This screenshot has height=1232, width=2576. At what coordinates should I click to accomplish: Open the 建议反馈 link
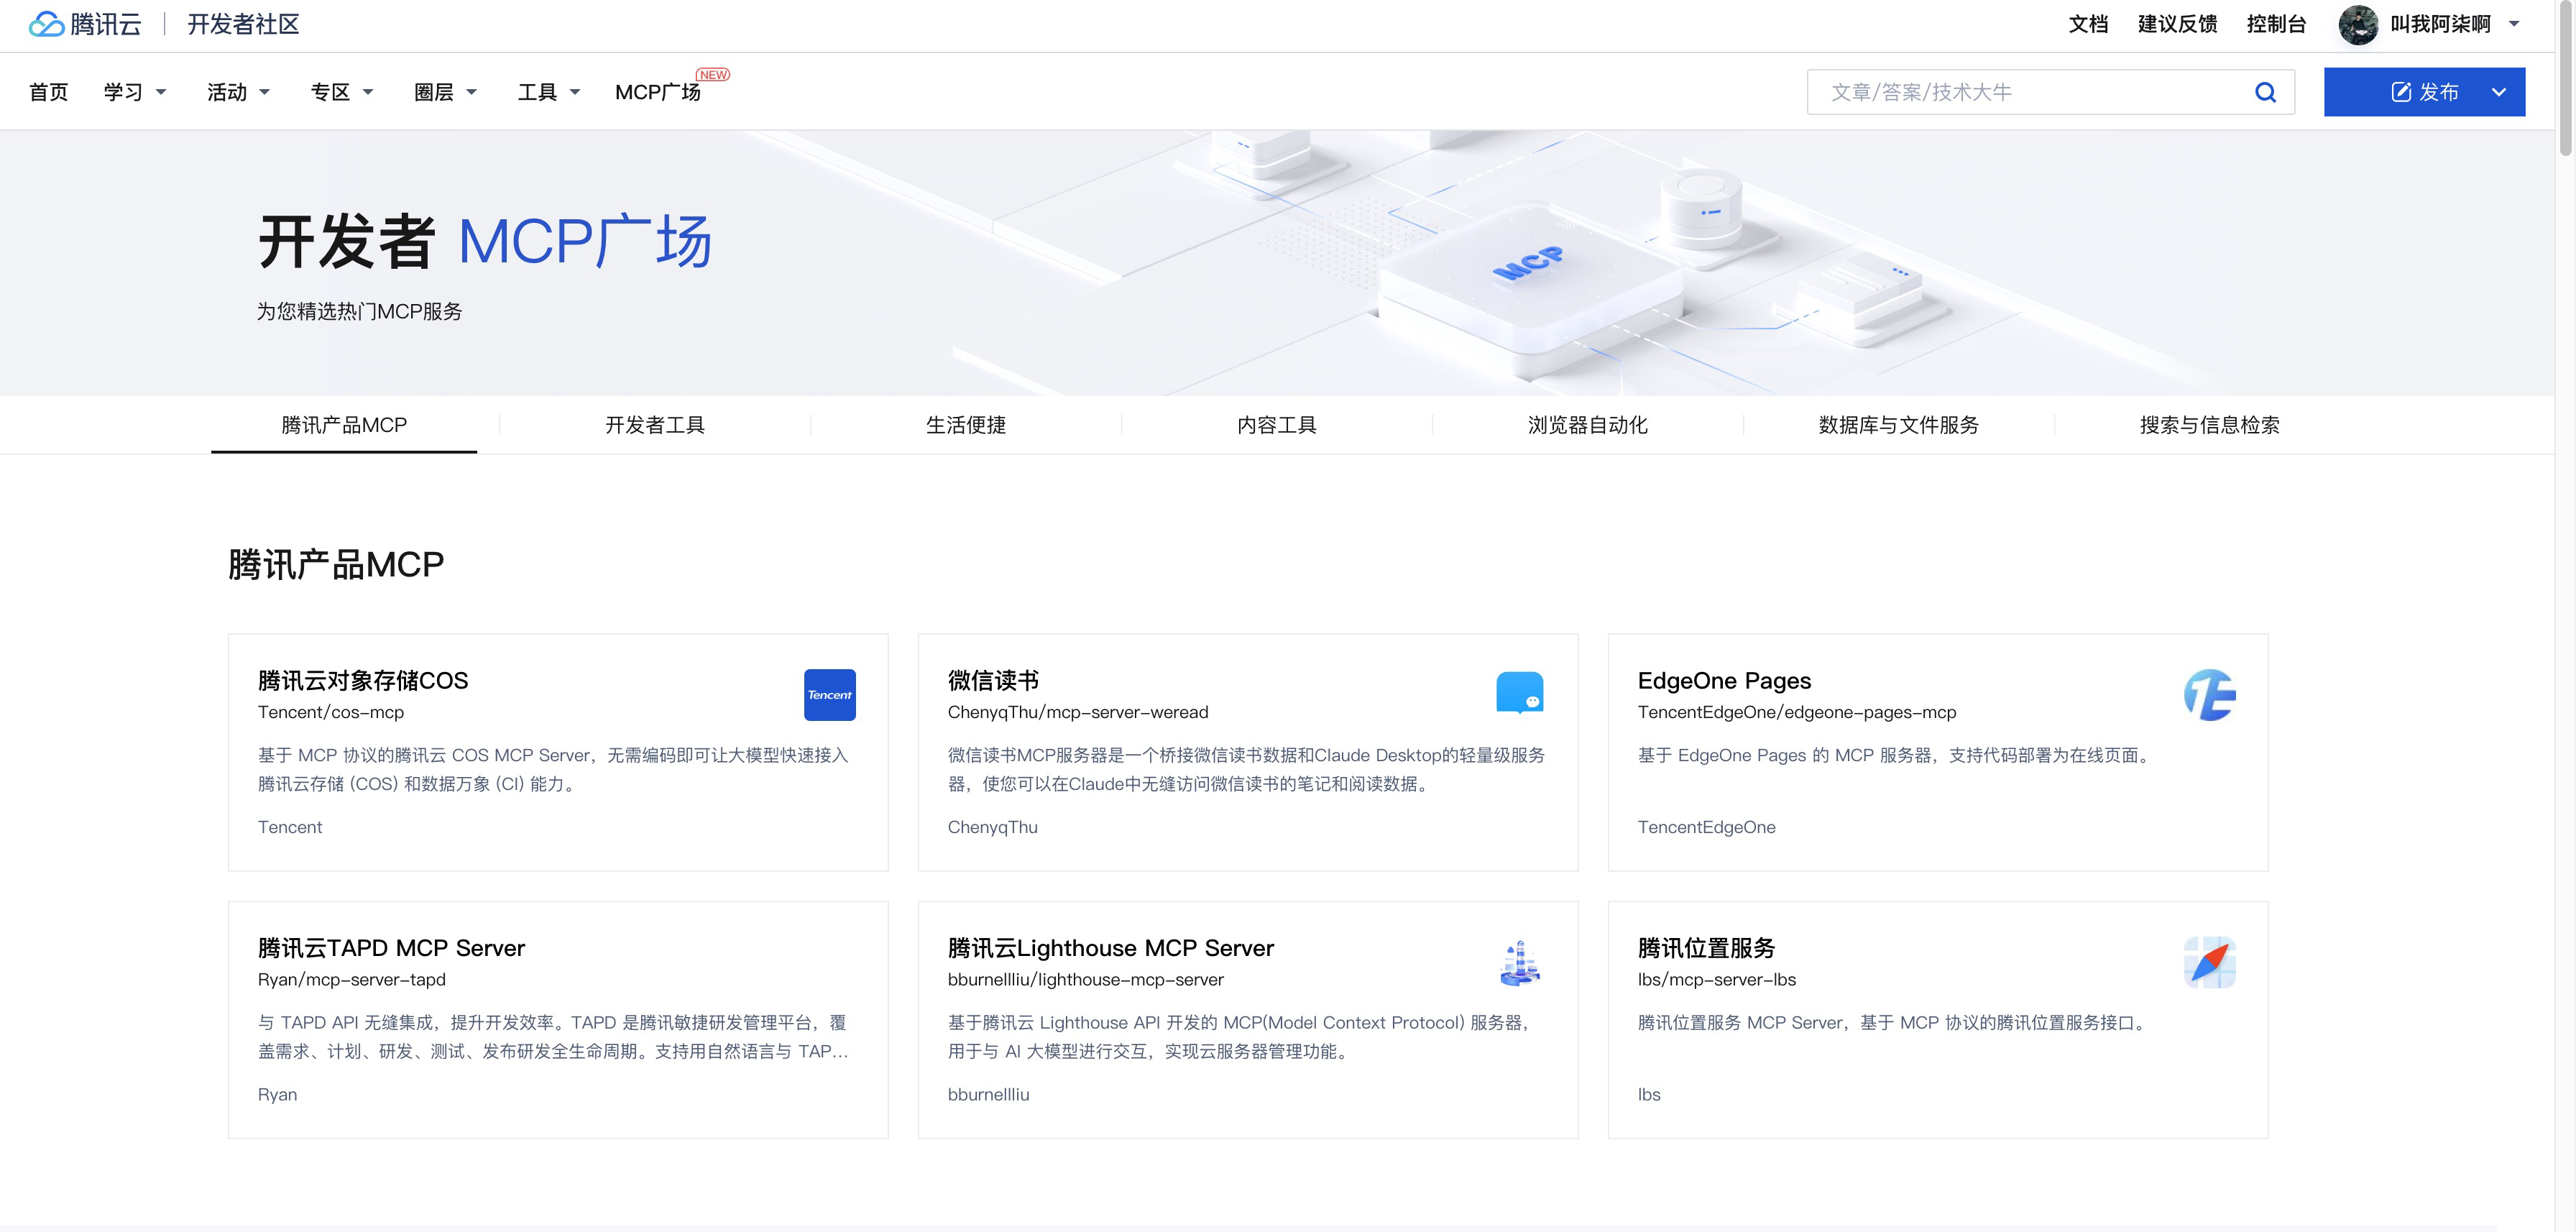(x=2177, y=24)
